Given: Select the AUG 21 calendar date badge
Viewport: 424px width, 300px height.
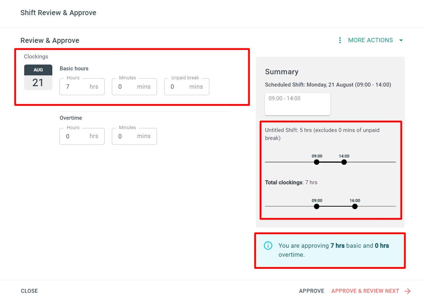Looking at the screenshot, I should (38, 77).
